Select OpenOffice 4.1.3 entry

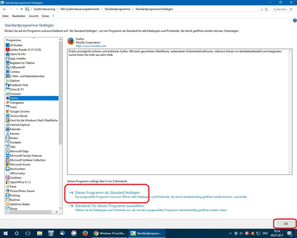(x=20, y=182)
